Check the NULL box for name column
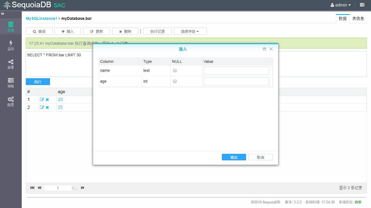The width and height of the screenshot is (371, 208). pyautogui.click(x=175, y=70)
